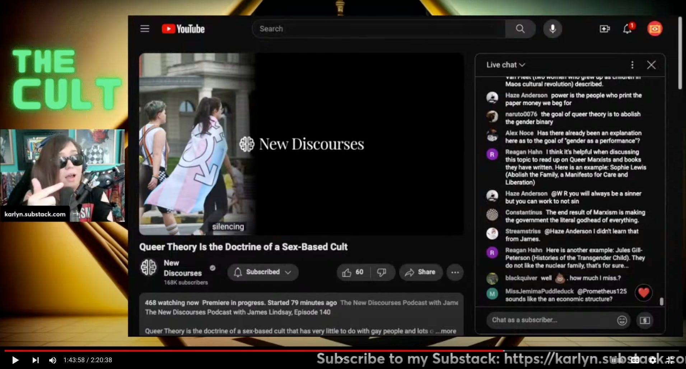Click Constantinus username in chat

(x=523, y=212)
